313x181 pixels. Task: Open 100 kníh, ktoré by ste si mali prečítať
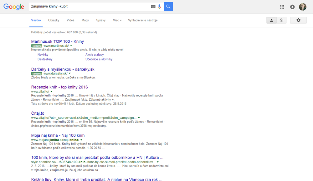pos(97,158)
